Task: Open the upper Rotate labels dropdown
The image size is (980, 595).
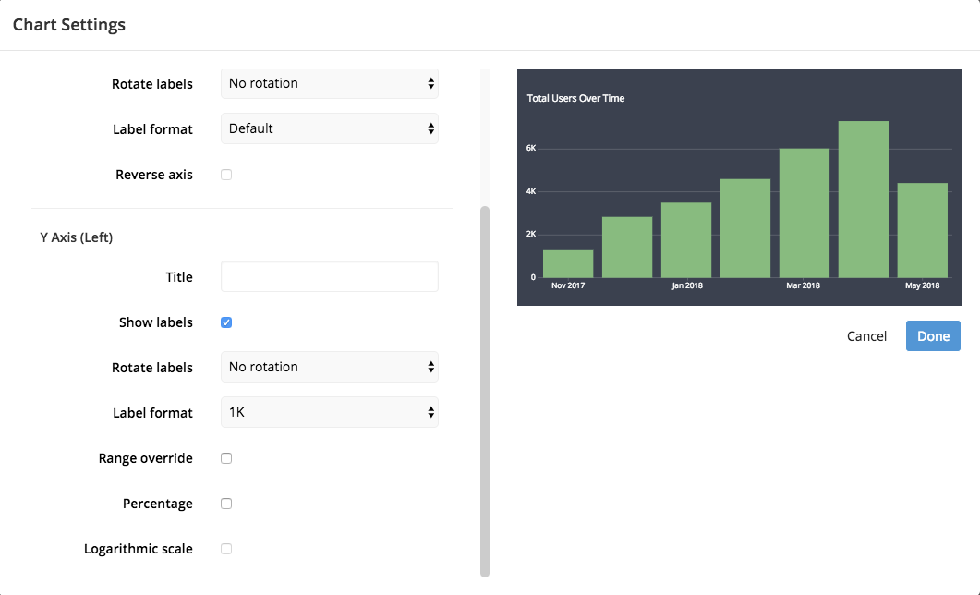Action: tap(330, 84)
